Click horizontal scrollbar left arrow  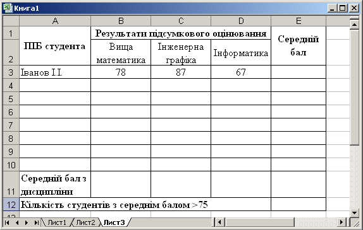[219, 222]
